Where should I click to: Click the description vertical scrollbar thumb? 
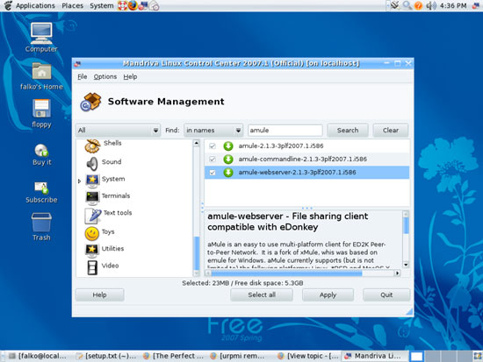[406, 225]
